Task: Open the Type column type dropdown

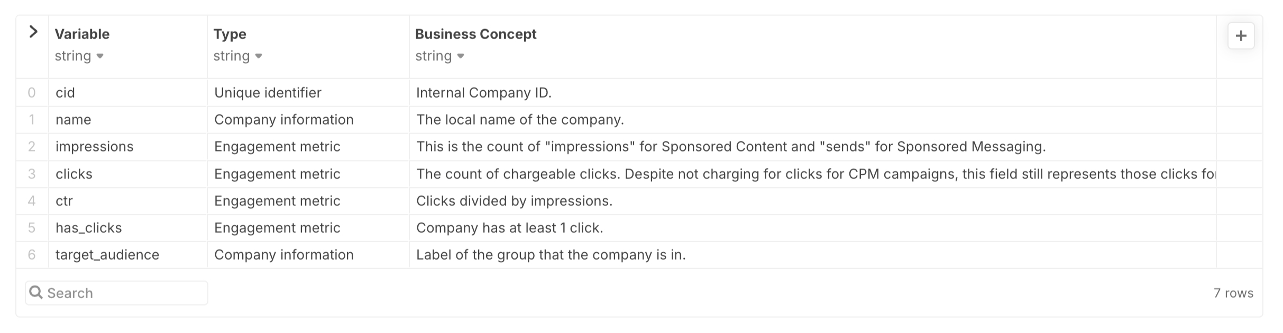Action: click(x=259, y=56)
